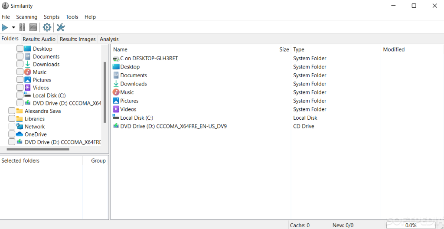Check the Local Disk (C:) checkbox

(20, 95)
